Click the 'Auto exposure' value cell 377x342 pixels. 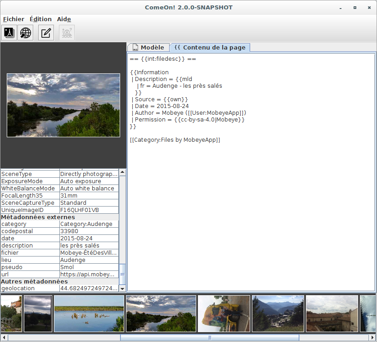click(89, 181)
